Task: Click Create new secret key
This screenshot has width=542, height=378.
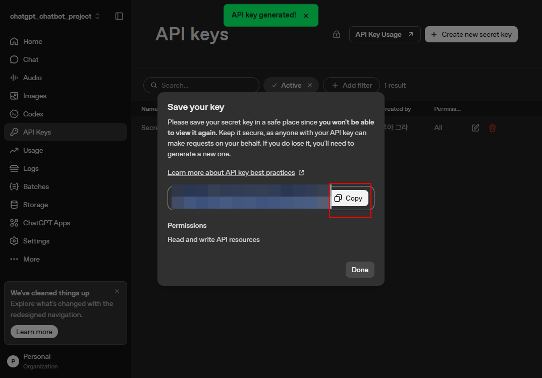Action: [471, 34]
